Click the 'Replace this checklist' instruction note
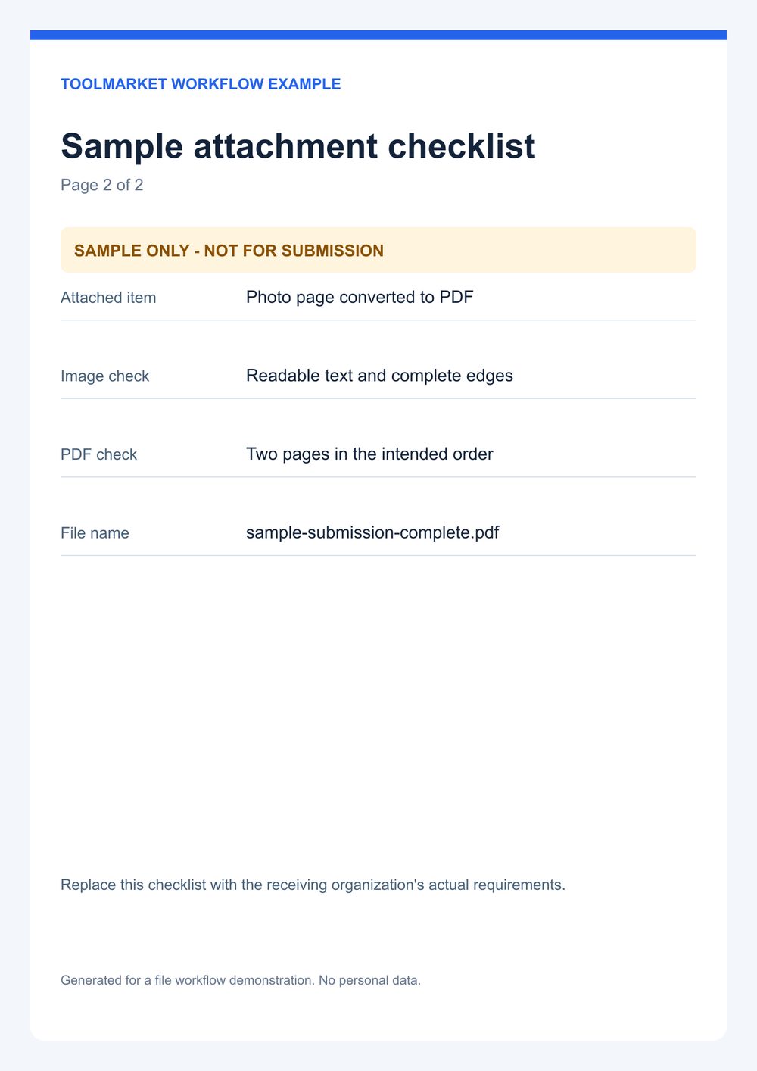This screenshot has width=757, height=1071. tap(313, 885)
